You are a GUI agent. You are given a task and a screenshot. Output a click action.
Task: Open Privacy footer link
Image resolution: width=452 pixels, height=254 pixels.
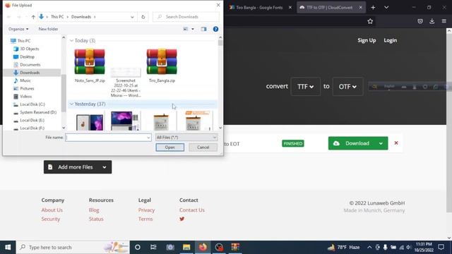[146, 210]
